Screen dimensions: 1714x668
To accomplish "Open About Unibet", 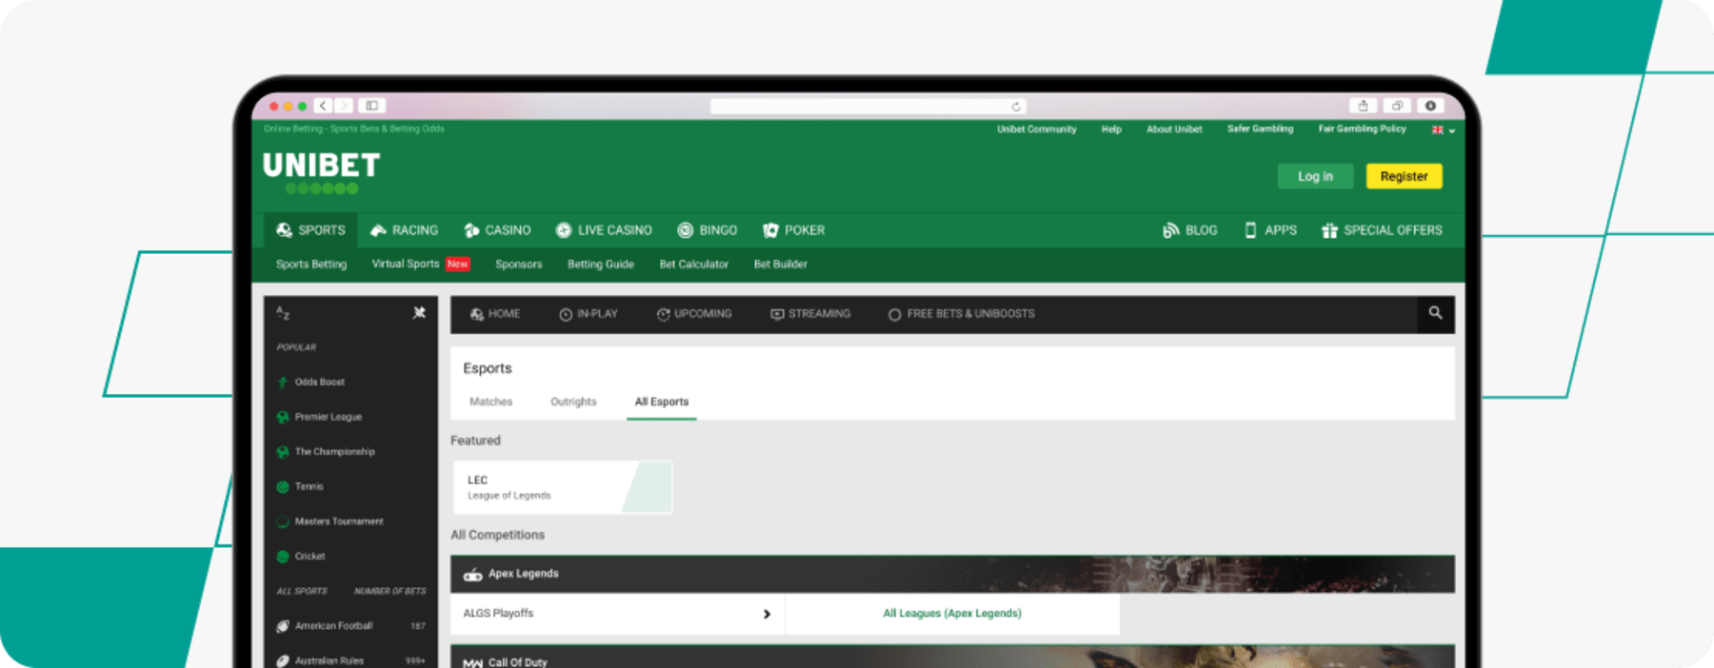I will point(1174,129).
